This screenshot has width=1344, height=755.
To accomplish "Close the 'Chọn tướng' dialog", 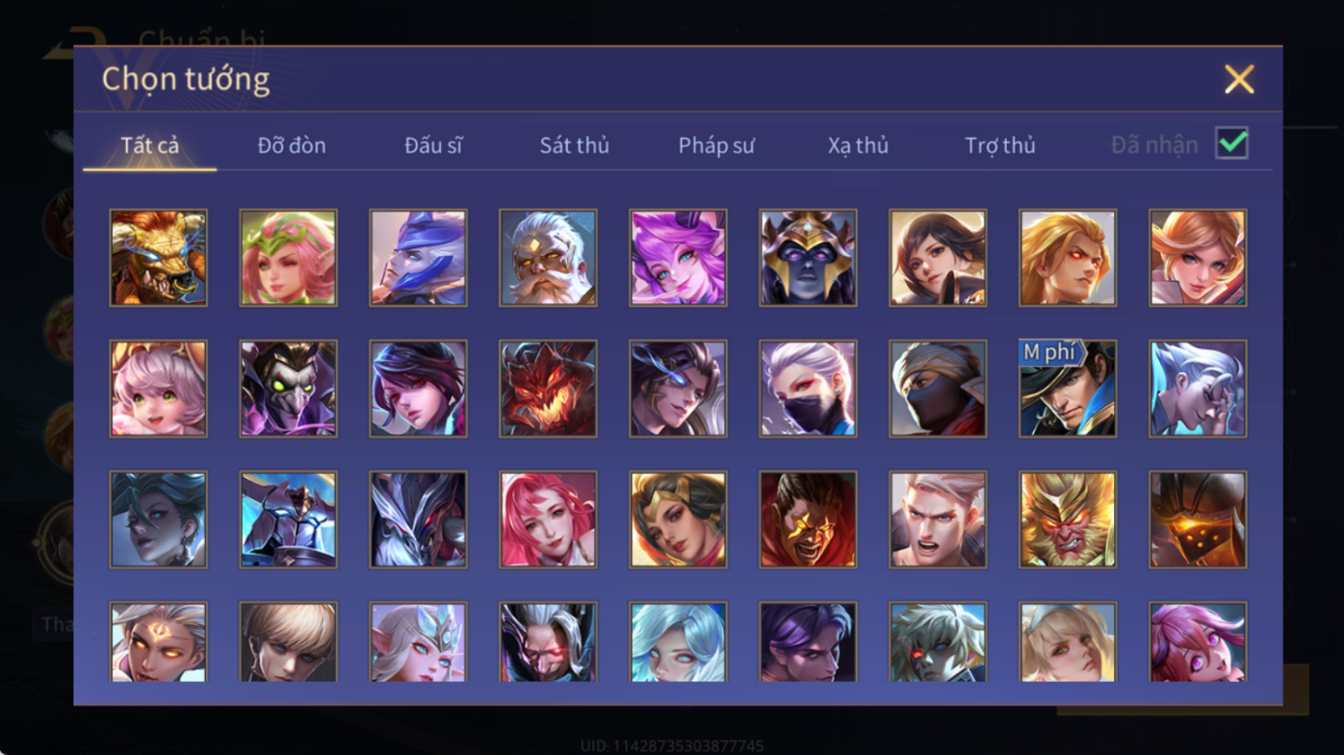I will (x=1239, y=79).
